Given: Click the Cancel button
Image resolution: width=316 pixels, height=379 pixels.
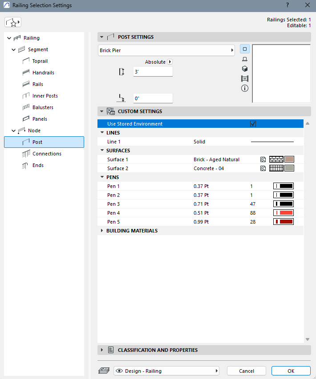Looking at the screenshot, I should click(x=247, y=371).
